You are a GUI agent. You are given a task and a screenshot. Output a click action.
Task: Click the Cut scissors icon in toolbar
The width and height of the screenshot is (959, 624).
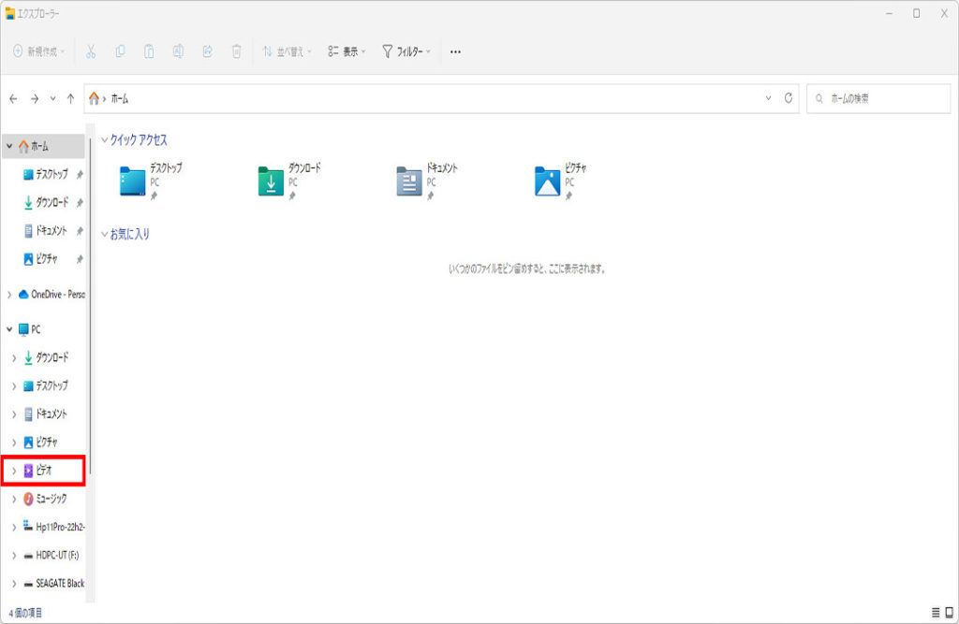(91, 51)
